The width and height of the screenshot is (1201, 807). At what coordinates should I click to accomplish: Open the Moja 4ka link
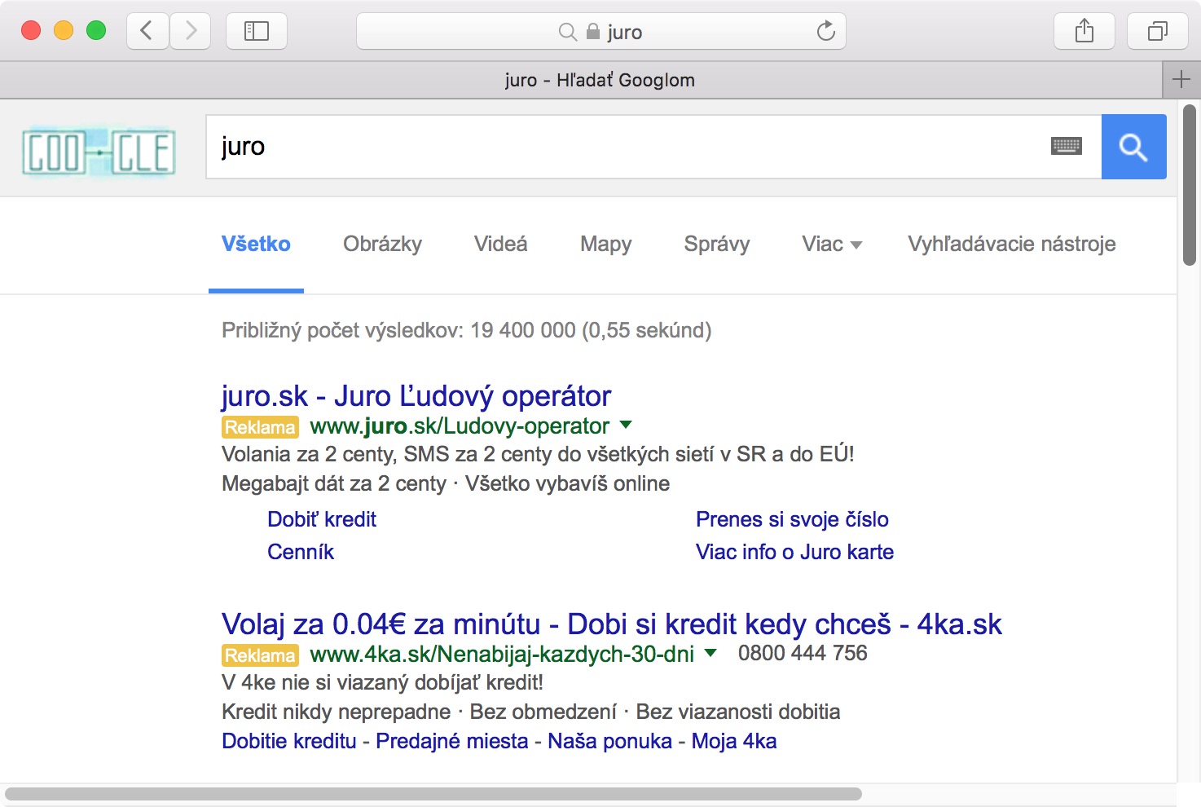[734, 741]
